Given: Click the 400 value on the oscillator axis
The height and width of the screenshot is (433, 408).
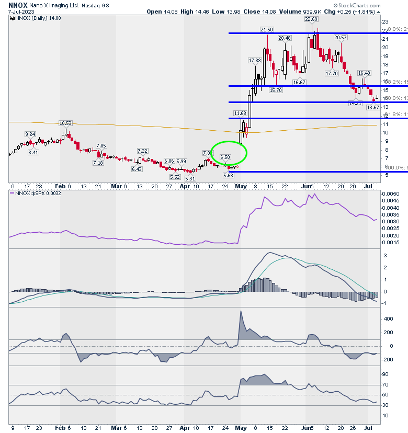Looking at the screenshot, I should [x=389, y=319].
